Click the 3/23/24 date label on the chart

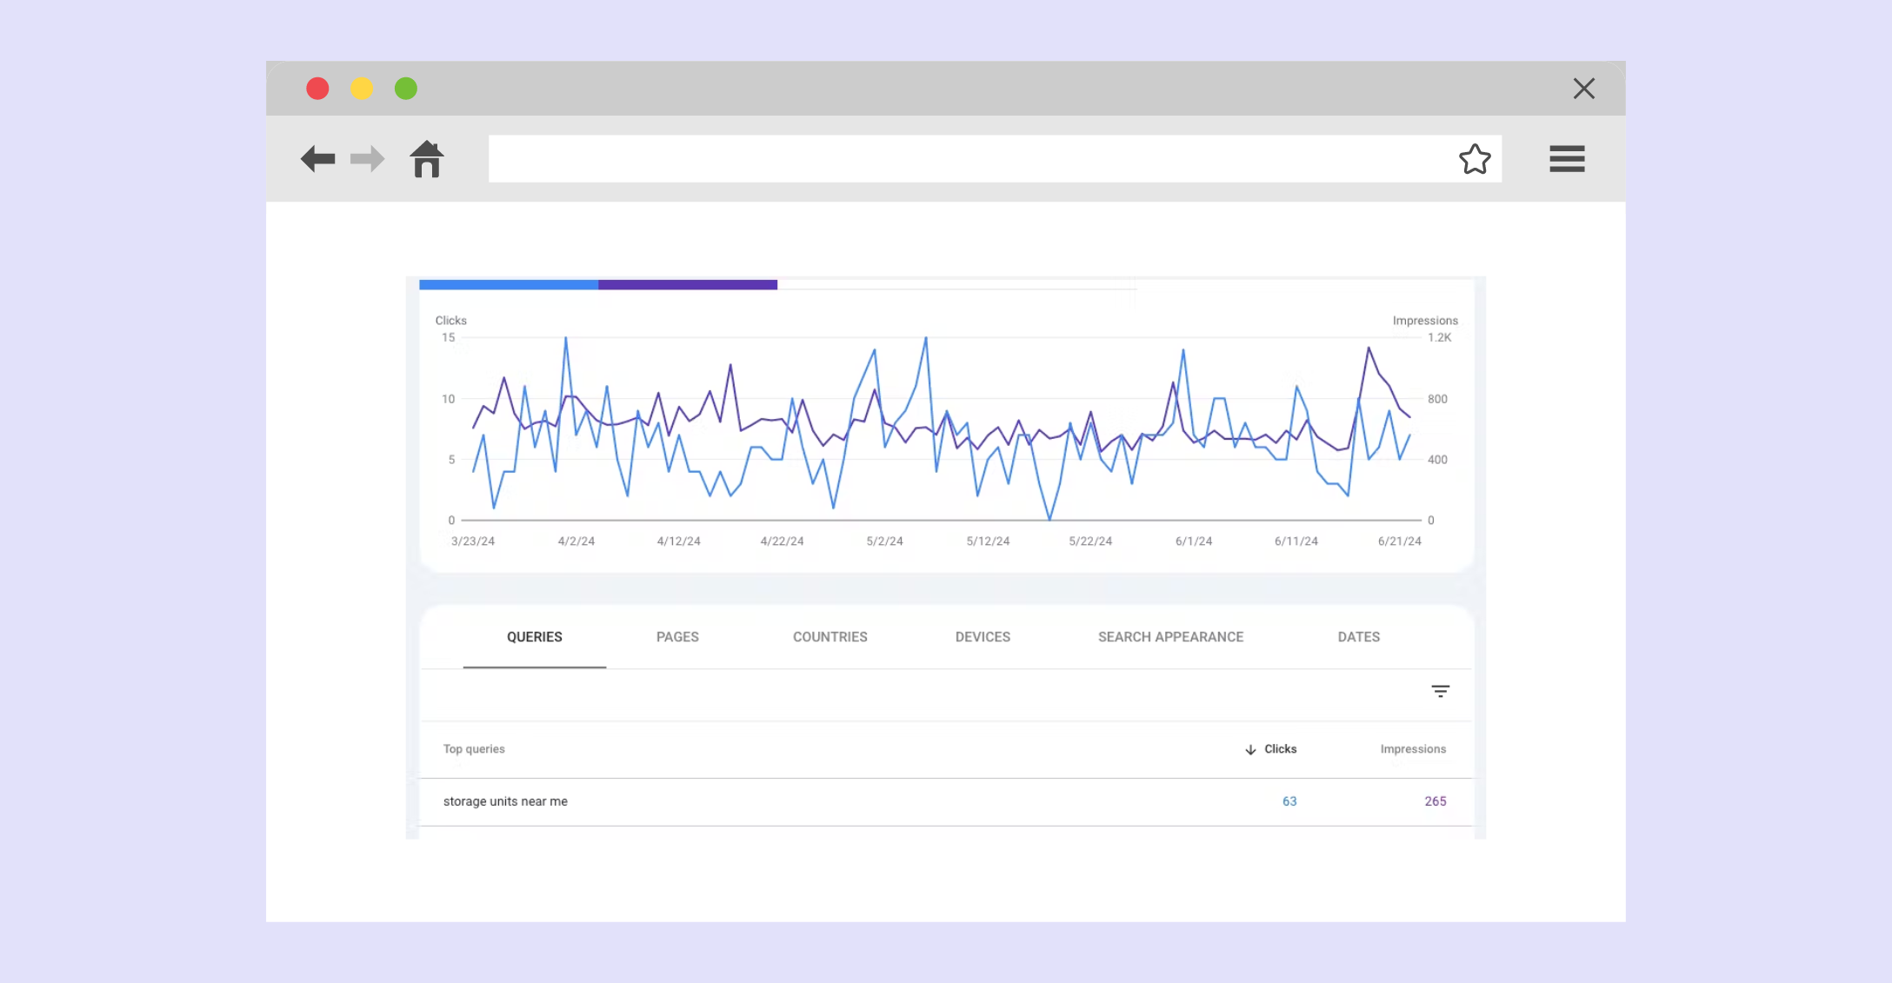473,541
